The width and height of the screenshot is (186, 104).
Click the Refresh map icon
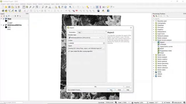point(65,7)
